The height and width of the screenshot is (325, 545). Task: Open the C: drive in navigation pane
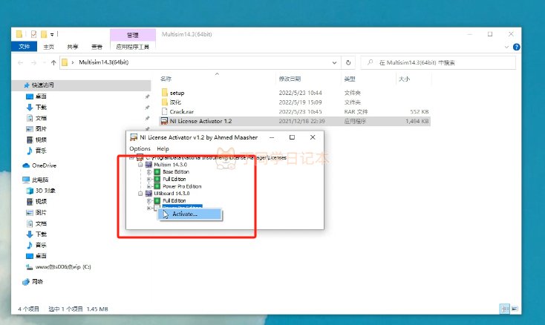pos(63,266)
